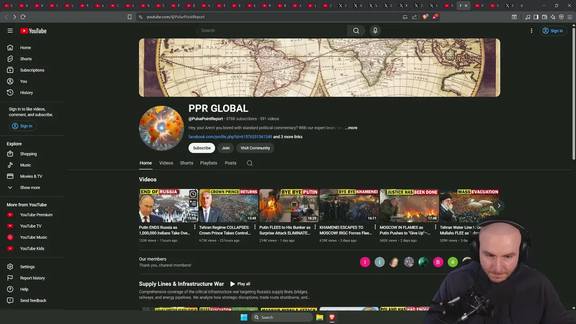Reload the page in browser
This screenshot has width=576, height=324.
pos(23,17)
